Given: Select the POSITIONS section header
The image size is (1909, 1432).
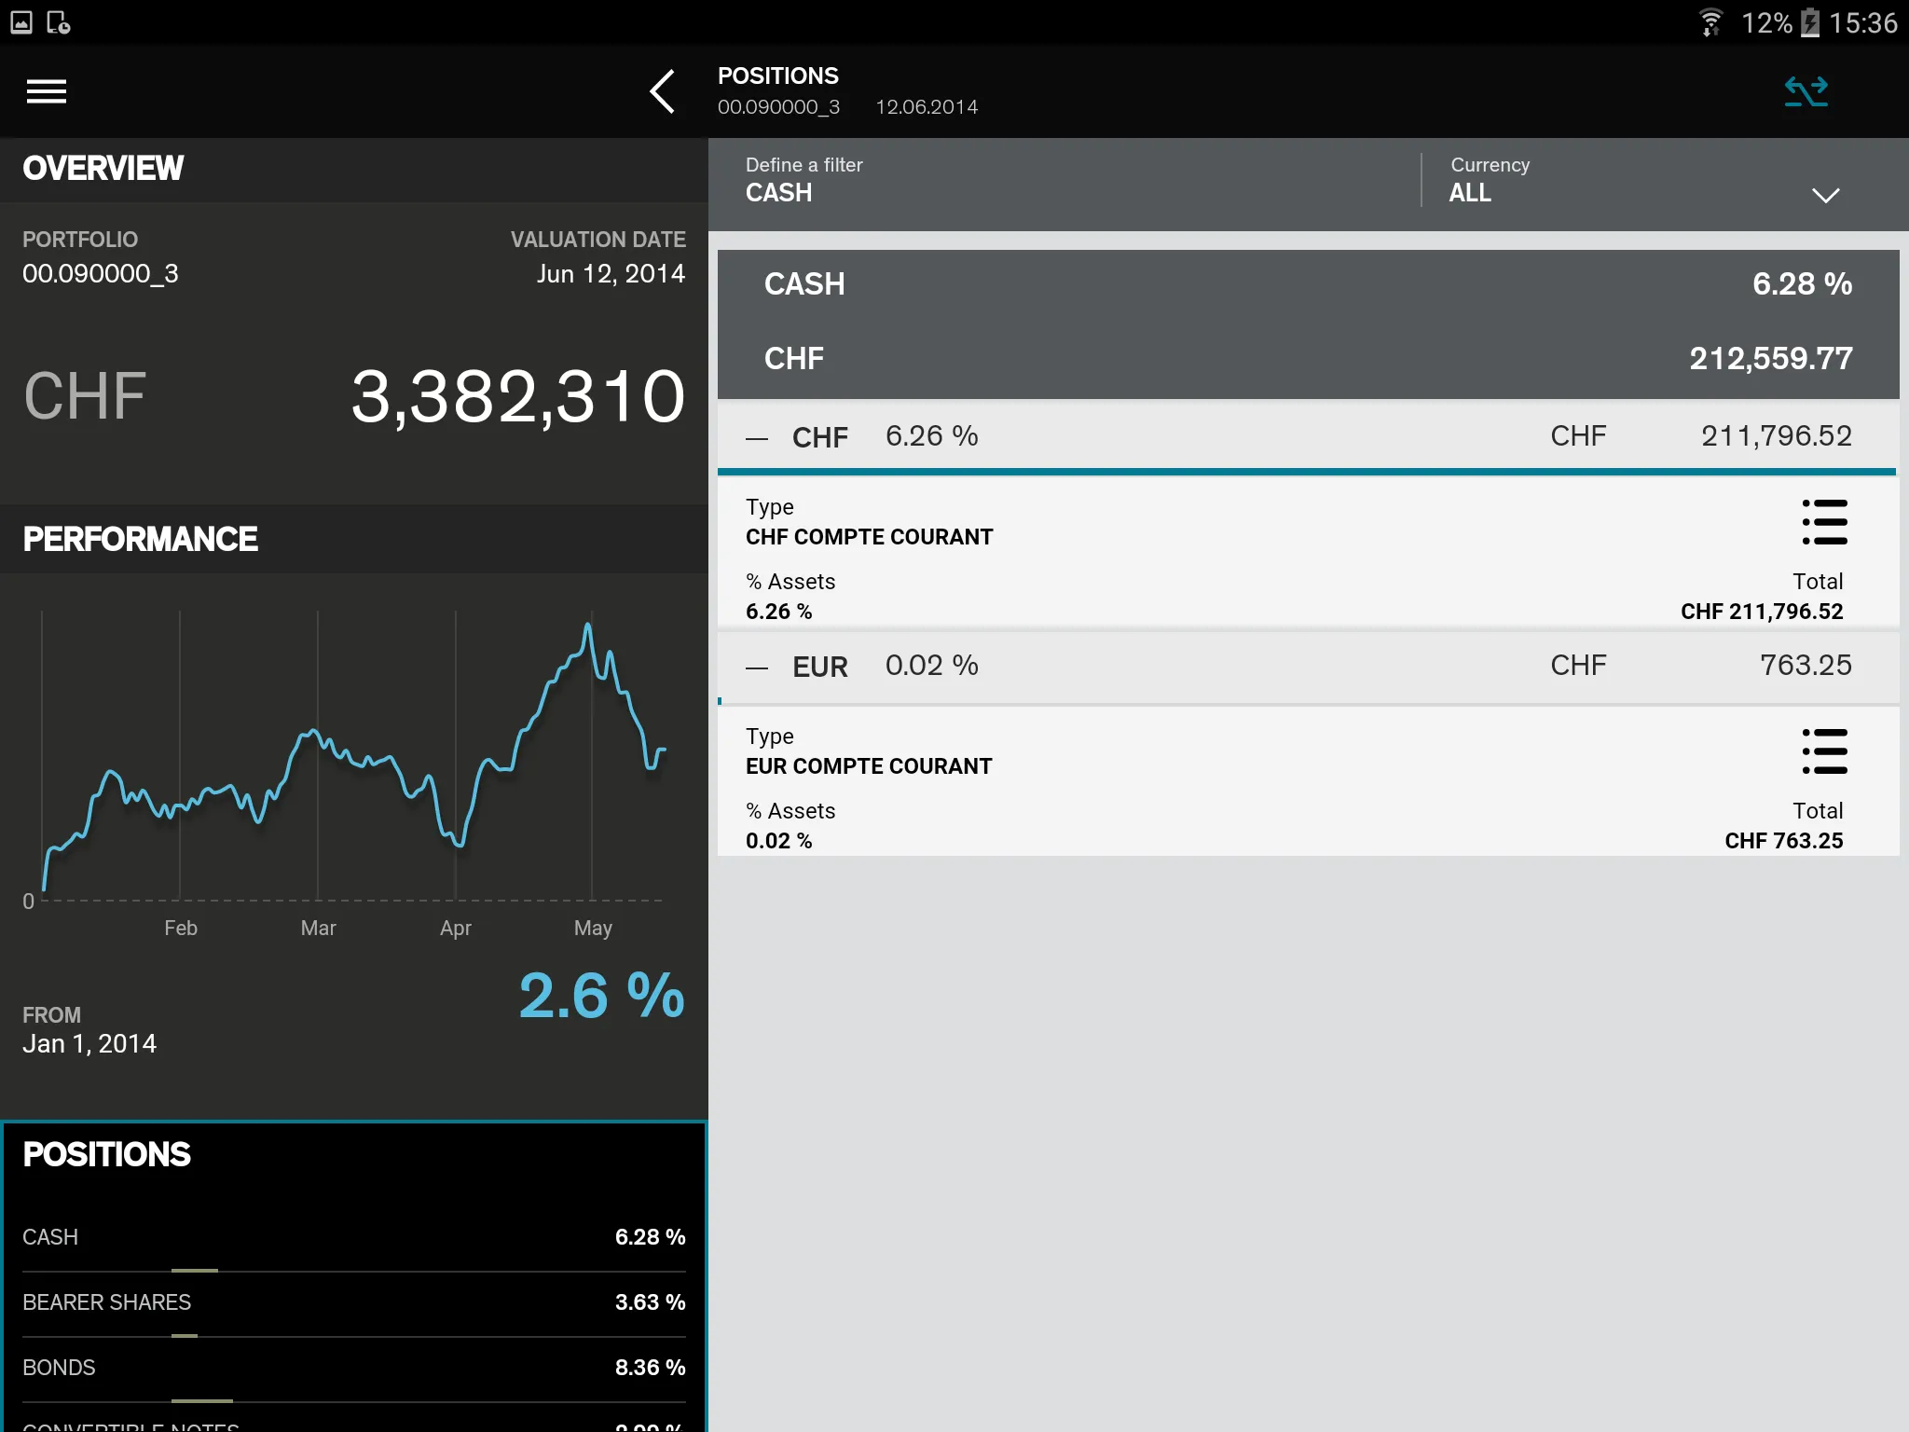Looking at the screenshot, I should point(354,1154).
